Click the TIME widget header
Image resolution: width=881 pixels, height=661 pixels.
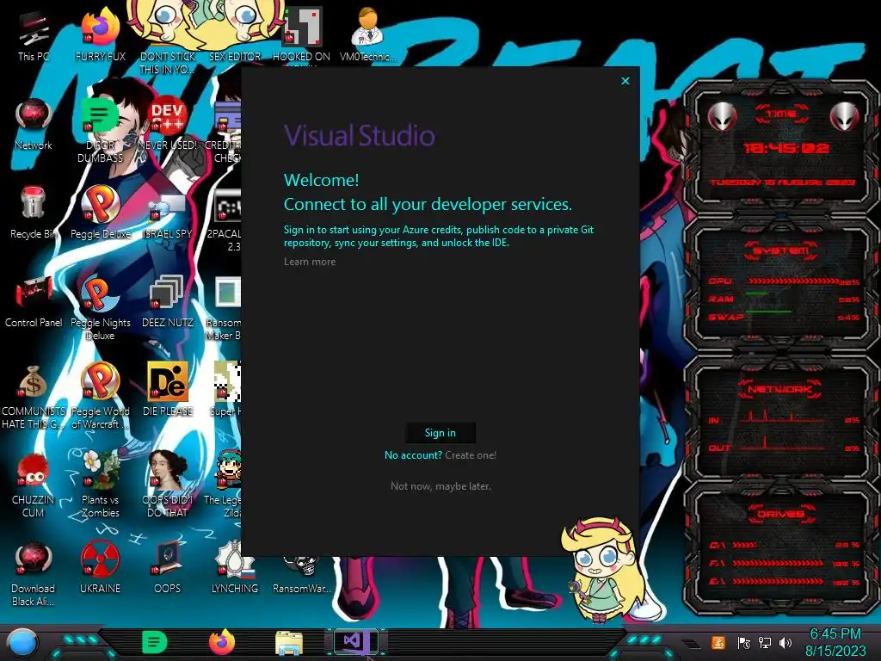tap(781, 114)
